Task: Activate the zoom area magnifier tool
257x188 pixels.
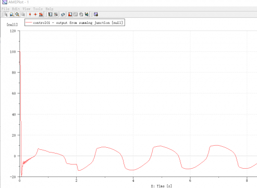Action: click(x=11, y=15)
